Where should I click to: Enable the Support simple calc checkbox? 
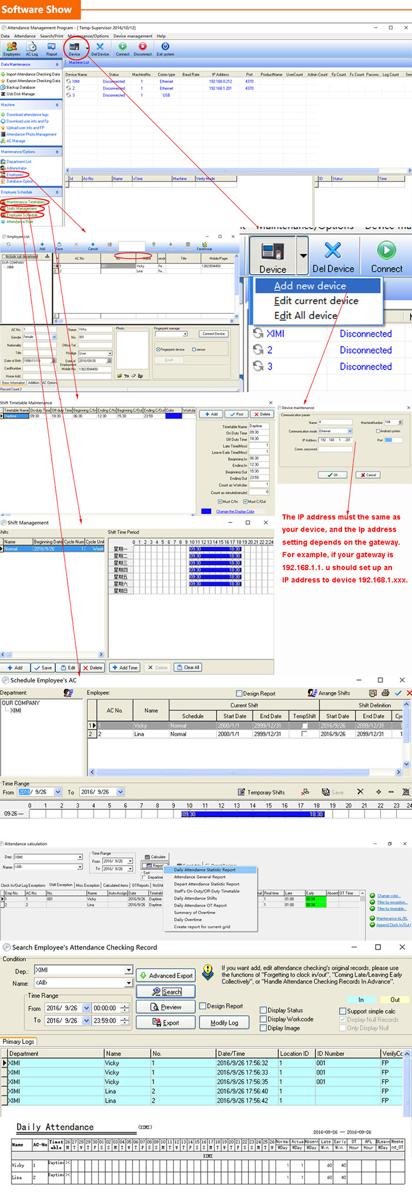click(x=343, y=1011)
